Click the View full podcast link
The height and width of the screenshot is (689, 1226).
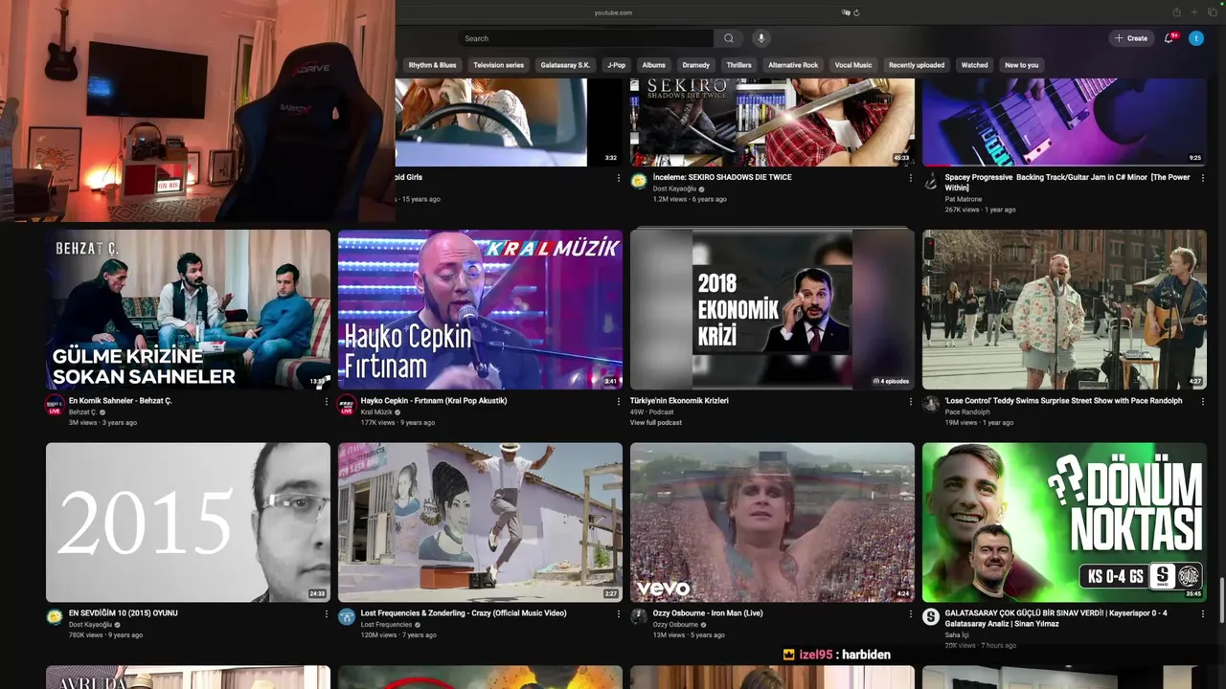656,422
